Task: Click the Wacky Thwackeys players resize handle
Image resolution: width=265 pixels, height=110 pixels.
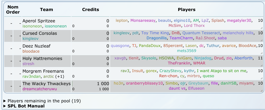Action: pos(261,91)
